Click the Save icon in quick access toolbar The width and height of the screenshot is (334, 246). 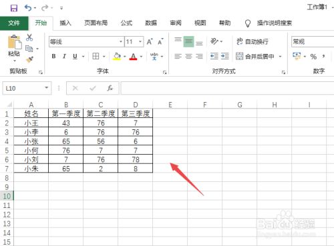pos(14,8)
